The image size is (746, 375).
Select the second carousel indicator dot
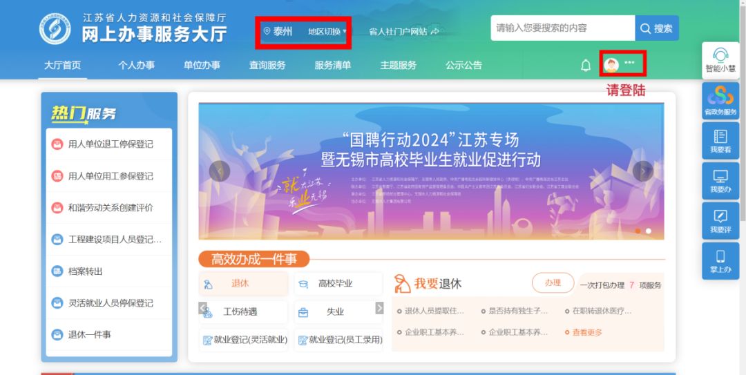pyautogui.click(x=649, y=231)
